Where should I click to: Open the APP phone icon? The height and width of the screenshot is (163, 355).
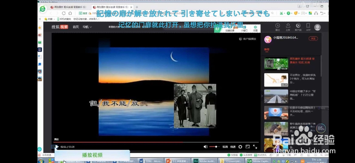click(x=308, y=27)
